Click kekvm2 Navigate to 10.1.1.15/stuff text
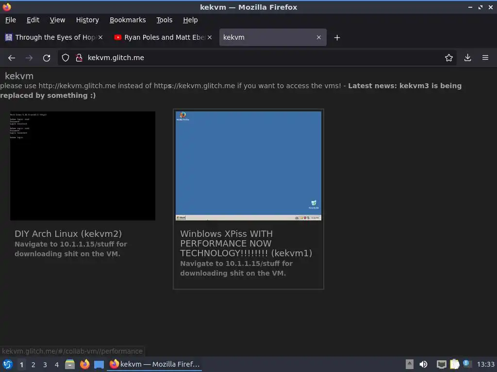497x372 pixels. [x=71, y=249]
